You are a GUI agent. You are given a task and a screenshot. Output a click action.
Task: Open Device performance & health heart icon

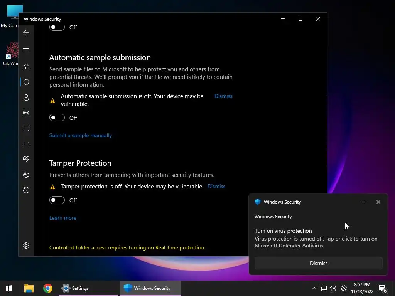pyautogui.click(x=26, y=159)
